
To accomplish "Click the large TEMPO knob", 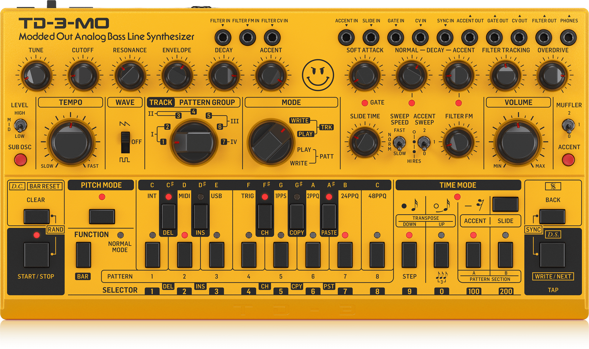I will point(71,142).
